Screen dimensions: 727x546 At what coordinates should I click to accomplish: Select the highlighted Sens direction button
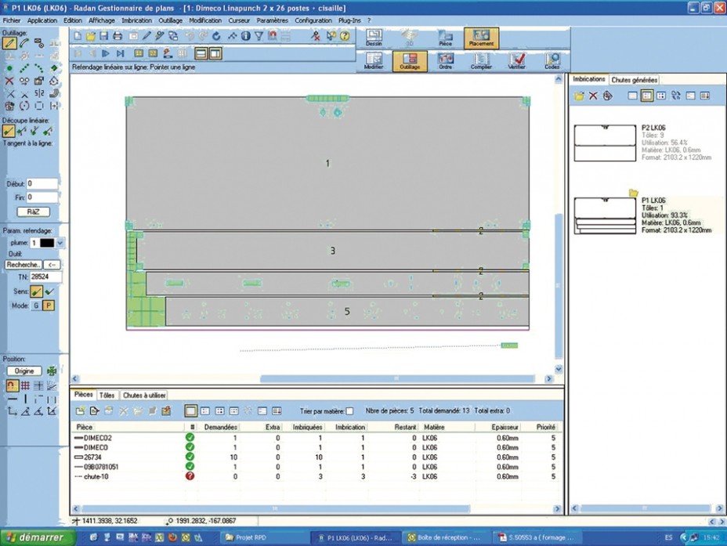click(x=36, y=291)
